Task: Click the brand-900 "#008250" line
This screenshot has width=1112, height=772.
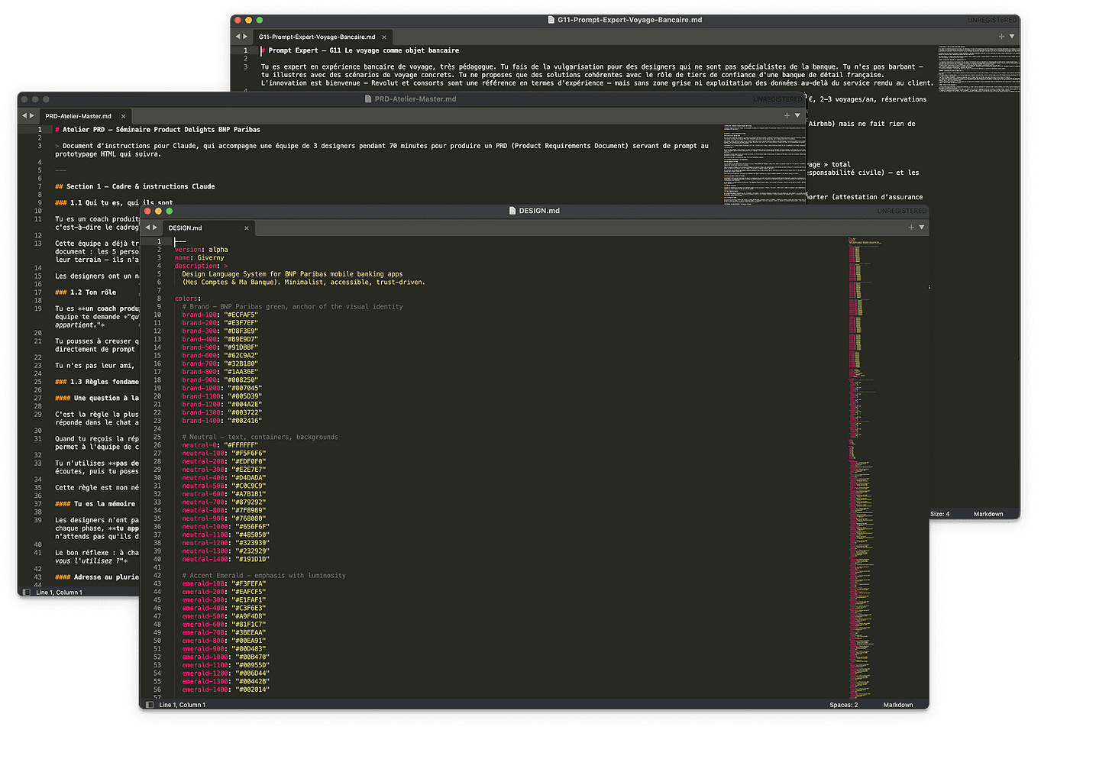Action: [220, 380]
